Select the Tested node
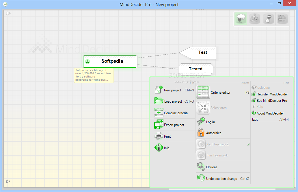298x192 pixels. click(x=196, y=69)
